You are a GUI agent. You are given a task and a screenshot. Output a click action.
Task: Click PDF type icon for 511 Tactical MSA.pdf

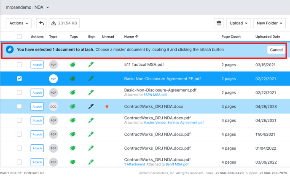(54, 65)
